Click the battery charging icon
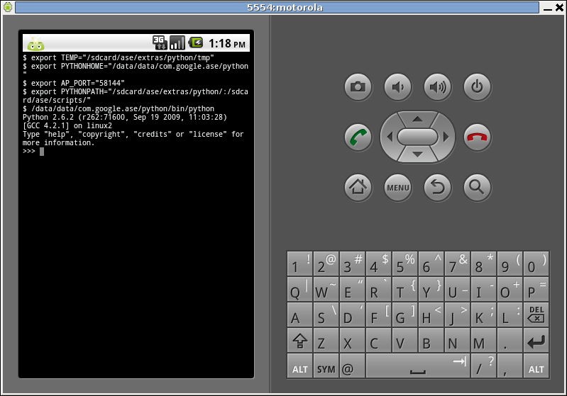Image resolution: width=567 pixels, height=396 pixels. pyautogui.click(x=196, y=43)
